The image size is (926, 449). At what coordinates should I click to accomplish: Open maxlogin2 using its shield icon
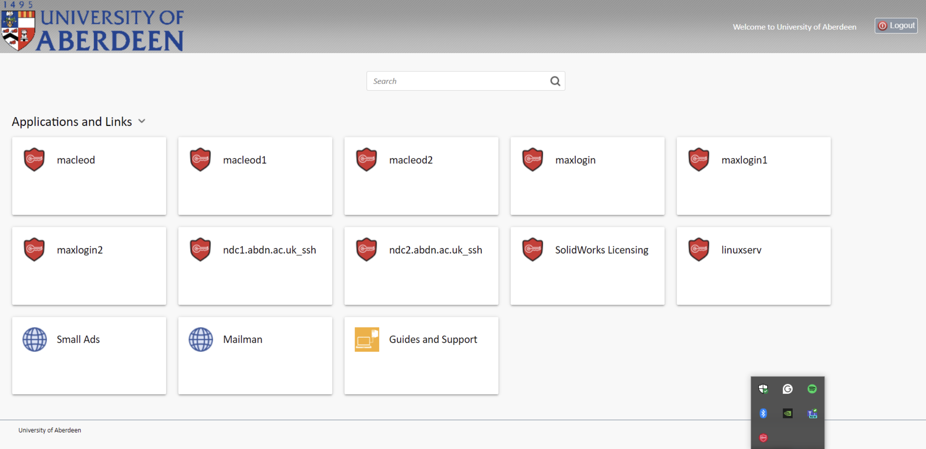[34, 249]
